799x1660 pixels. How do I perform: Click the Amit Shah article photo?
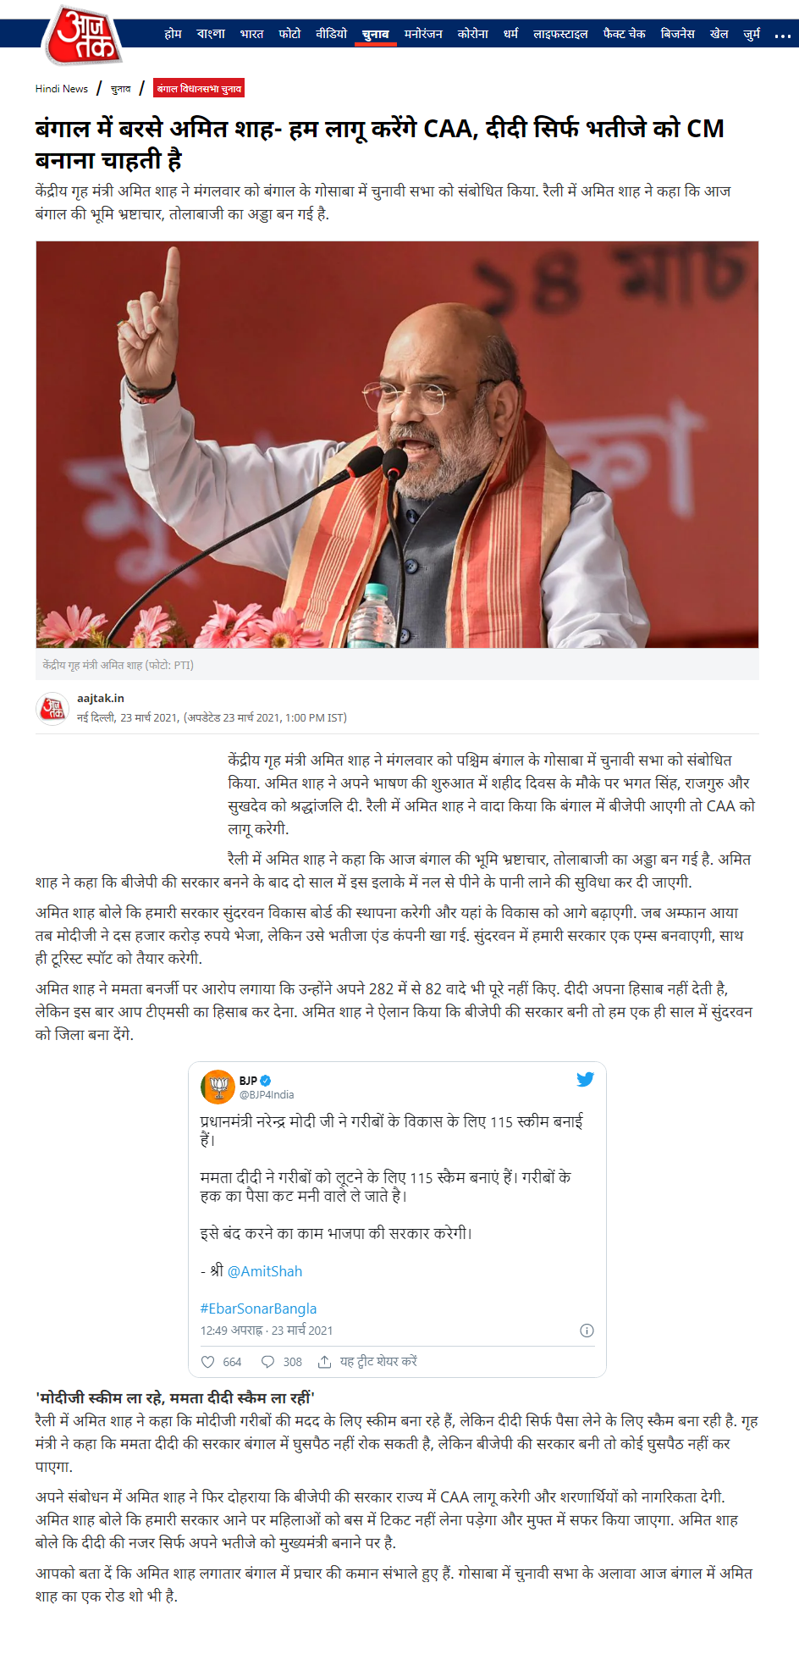[x=397, y=445]
